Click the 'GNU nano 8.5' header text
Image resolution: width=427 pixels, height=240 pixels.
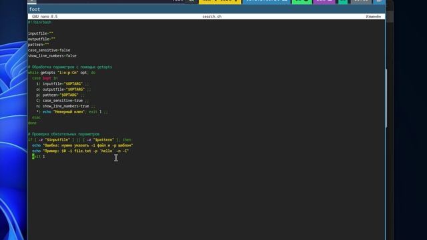45,17
